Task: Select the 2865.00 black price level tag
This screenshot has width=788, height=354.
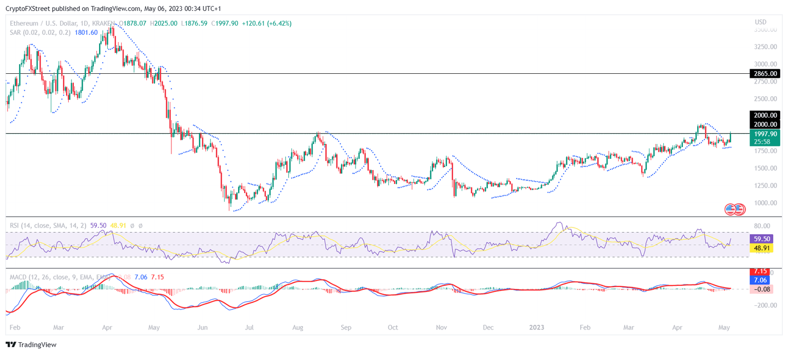Action: click(764, 73)
